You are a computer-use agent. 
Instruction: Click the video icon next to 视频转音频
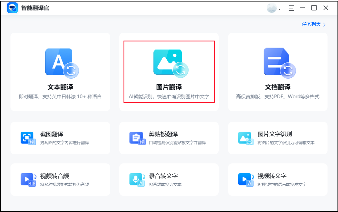point(28,180)
